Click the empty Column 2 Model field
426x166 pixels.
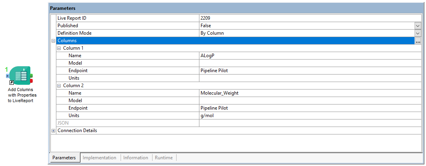click(x=310, y=101)
